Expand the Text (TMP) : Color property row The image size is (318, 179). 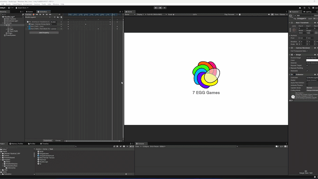28,27
